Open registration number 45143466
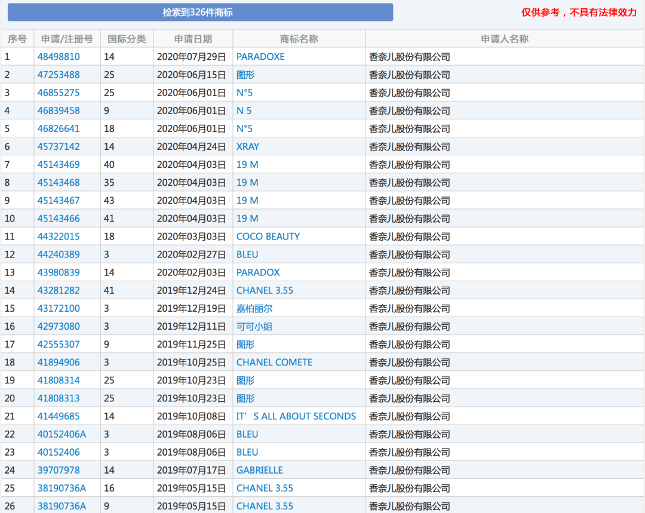 pyautogui.click(x=59, y=219)
